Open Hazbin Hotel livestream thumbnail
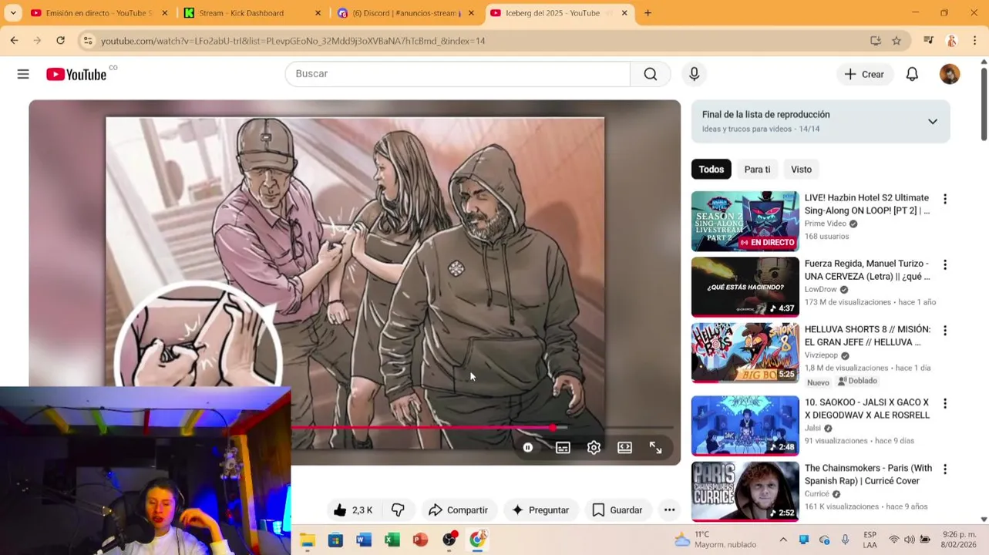The height and width of the screenshot is (555, 989). click(745, 221)
